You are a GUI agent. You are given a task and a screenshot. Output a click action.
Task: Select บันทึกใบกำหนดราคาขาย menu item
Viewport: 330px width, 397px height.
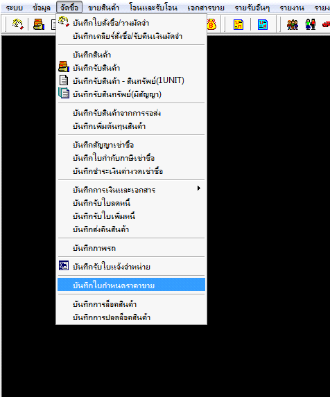[131, 285]
